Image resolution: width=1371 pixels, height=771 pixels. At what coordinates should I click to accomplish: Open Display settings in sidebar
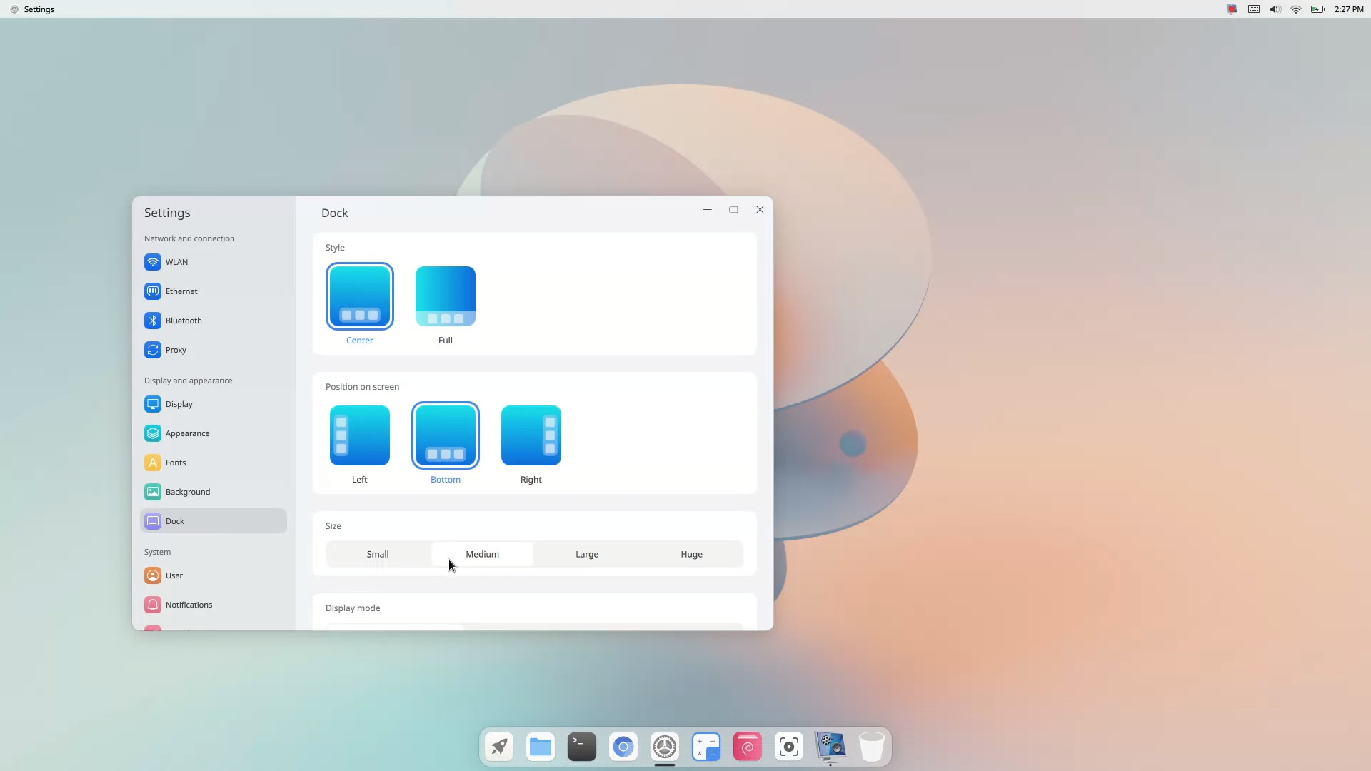[179, 404]
